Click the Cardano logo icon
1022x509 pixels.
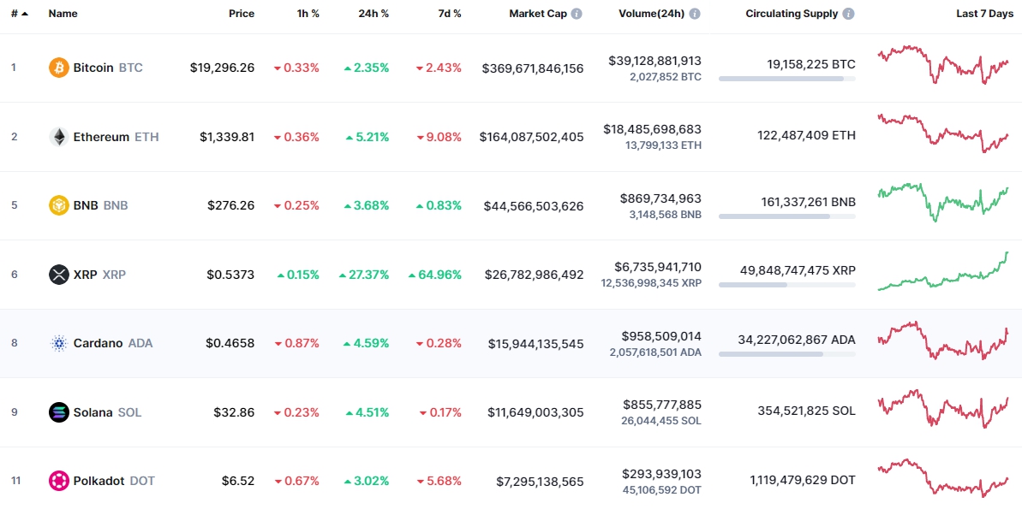coord(58,343)
